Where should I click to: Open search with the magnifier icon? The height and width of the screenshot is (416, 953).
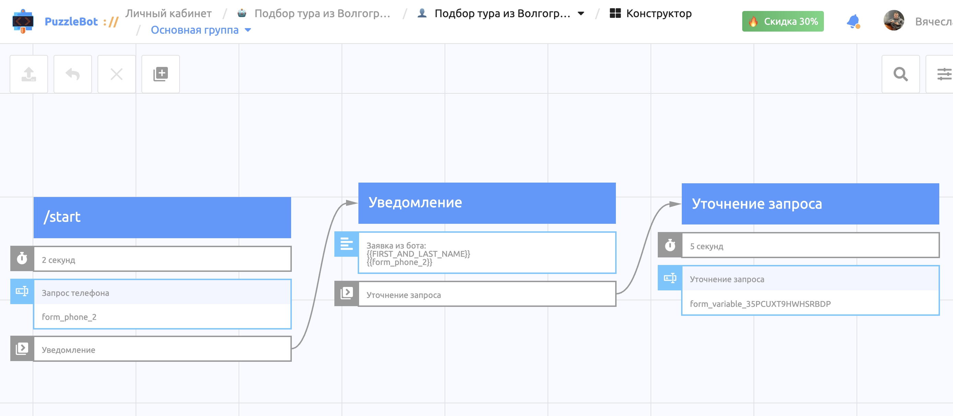(x=900, y=74)
